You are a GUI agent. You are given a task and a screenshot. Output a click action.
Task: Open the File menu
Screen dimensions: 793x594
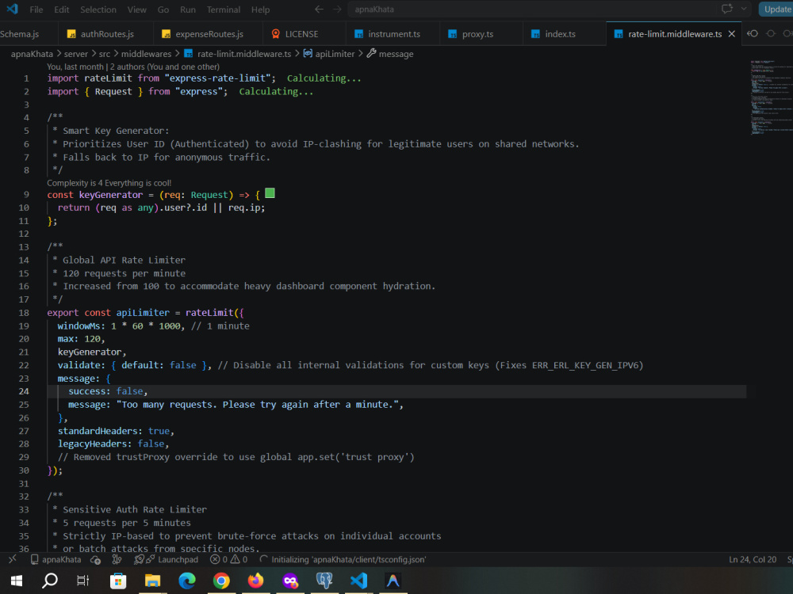pyautogui.click(x=36, y=10)
